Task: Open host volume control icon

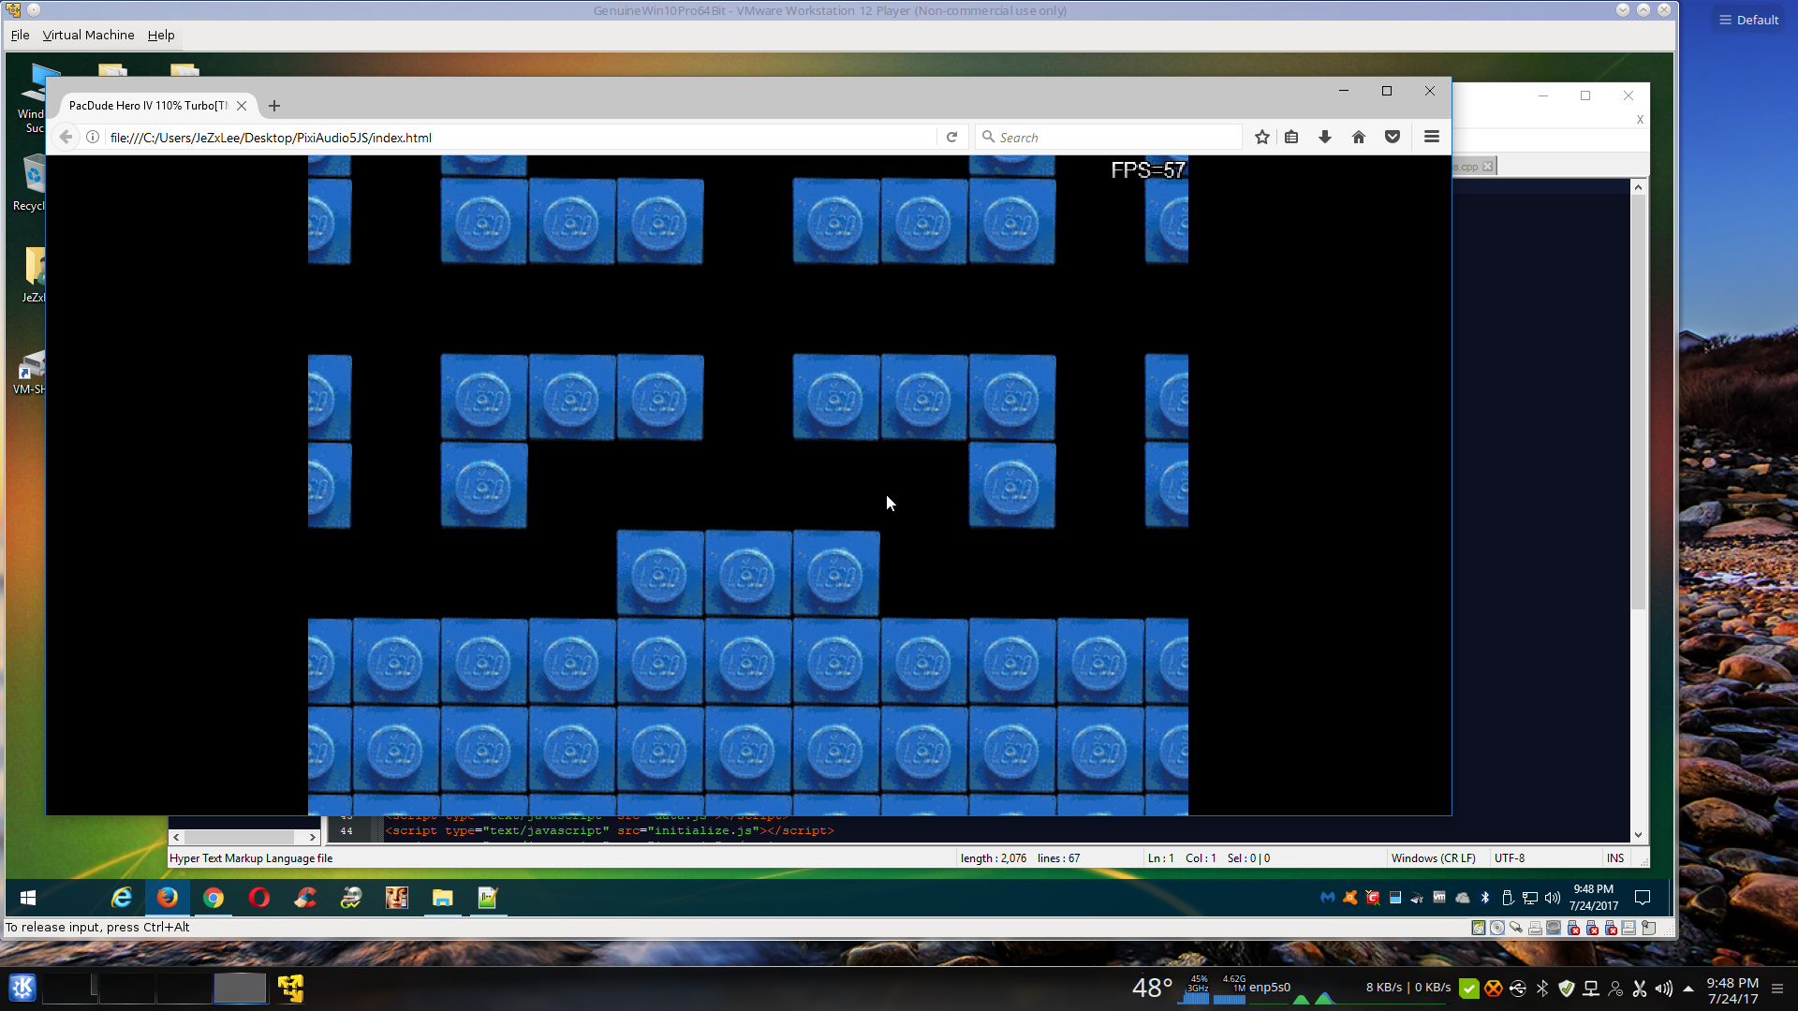Action: (x=1664, y=989)
